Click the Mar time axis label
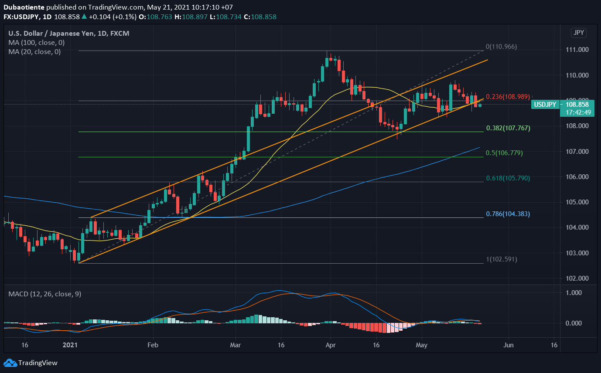601x373 pixels. 236,344
